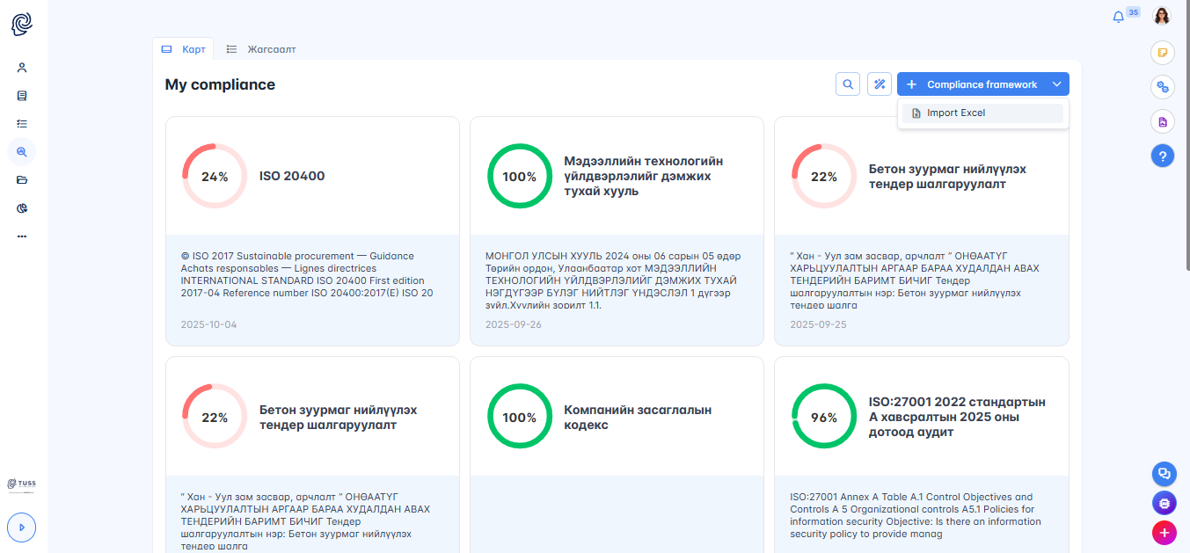
Task: Click the 'МОНГОЛ УЛСЫН ХУУЛЬ 2024' description text
Action: coord(613,280)
